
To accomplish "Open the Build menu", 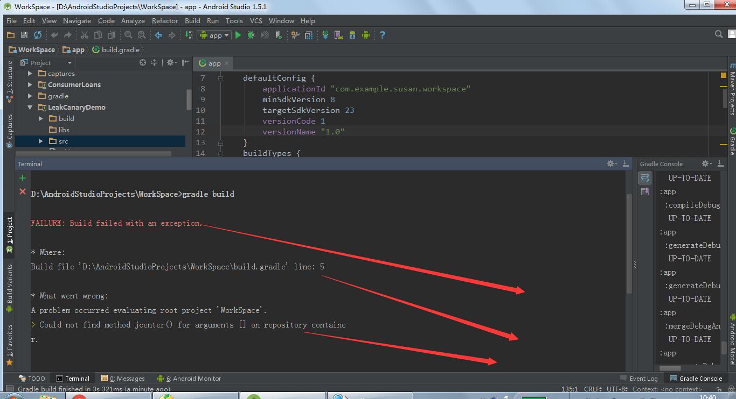I will click(192, 20).
